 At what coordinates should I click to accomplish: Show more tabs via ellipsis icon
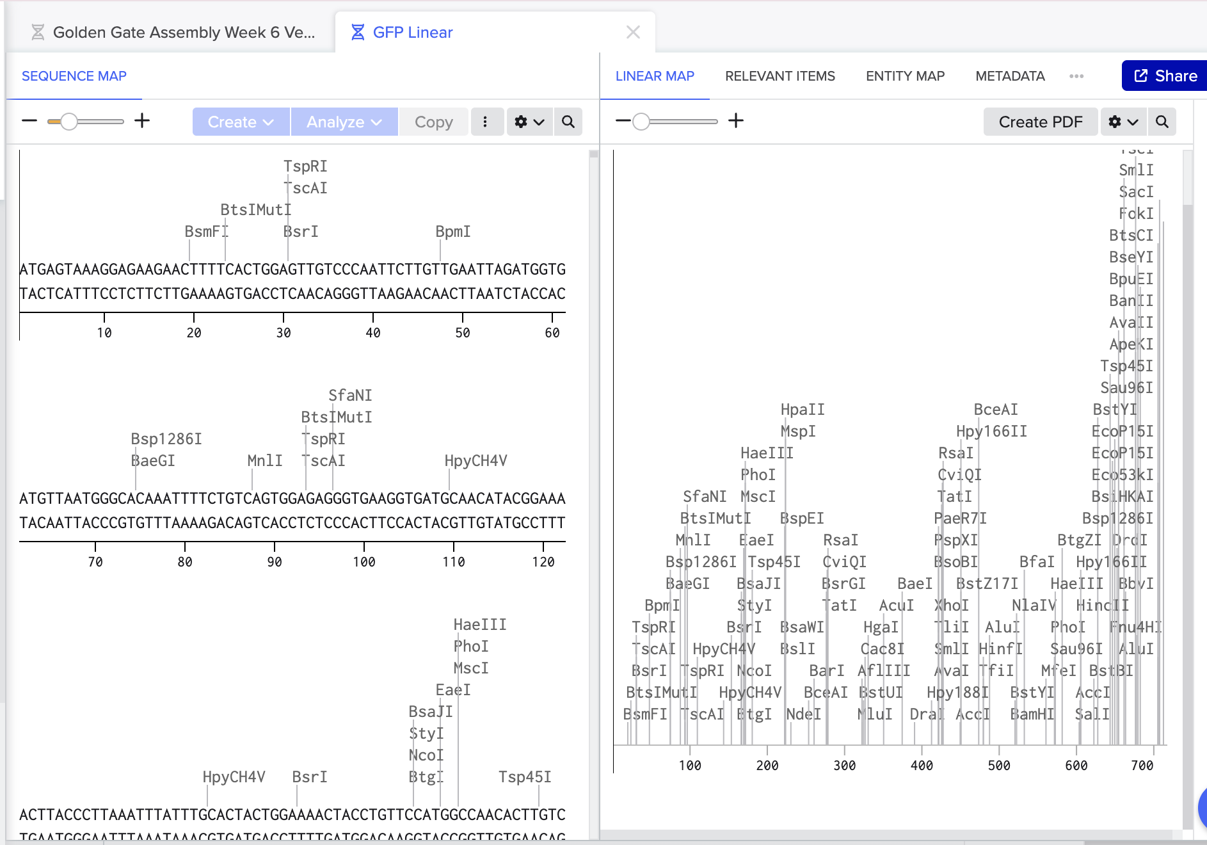[x=1076, y=76]
